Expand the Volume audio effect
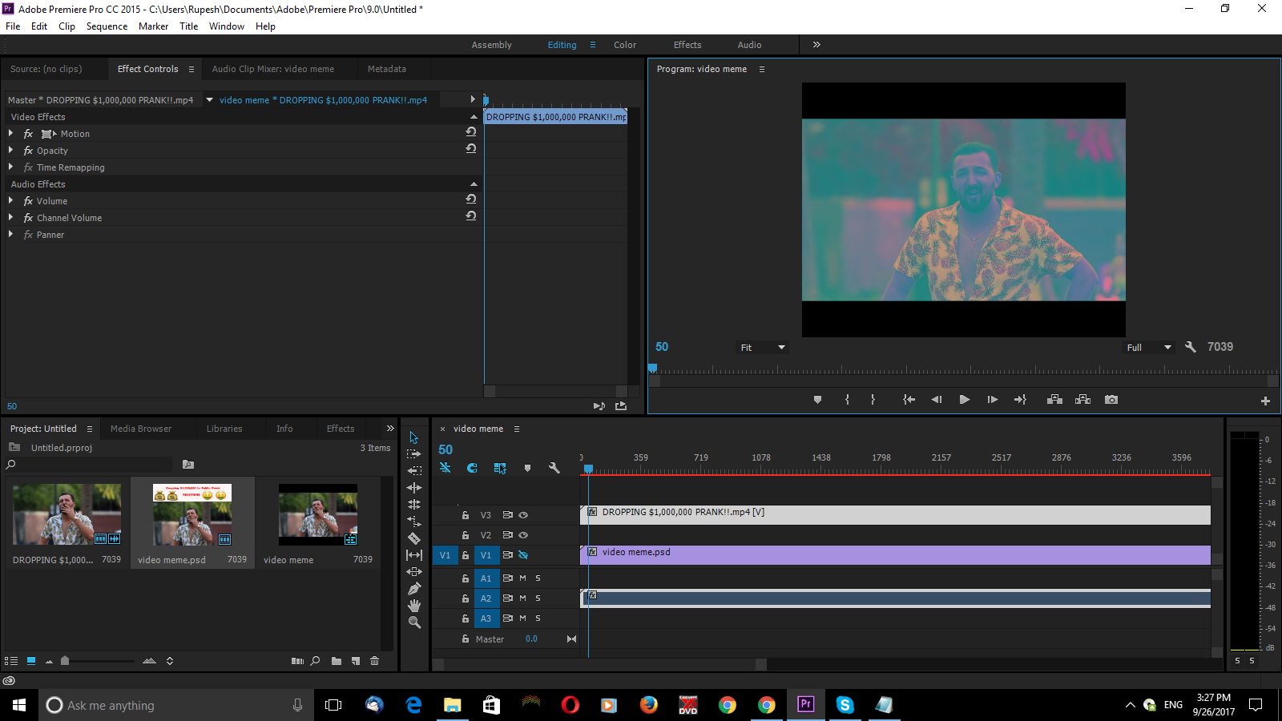 pos(10,200)
